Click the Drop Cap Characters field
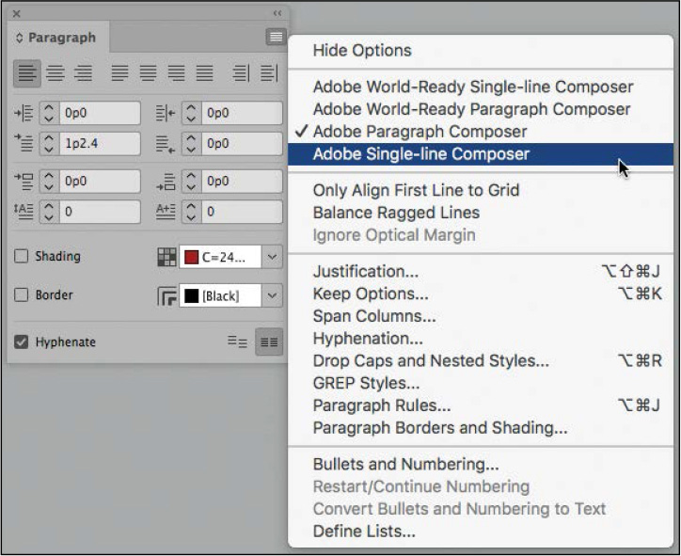Viewport: 681px width, 556px height. 242,212
